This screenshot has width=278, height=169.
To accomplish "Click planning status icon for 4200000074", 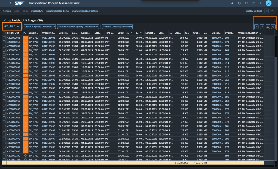I will [x=26, y=143].
